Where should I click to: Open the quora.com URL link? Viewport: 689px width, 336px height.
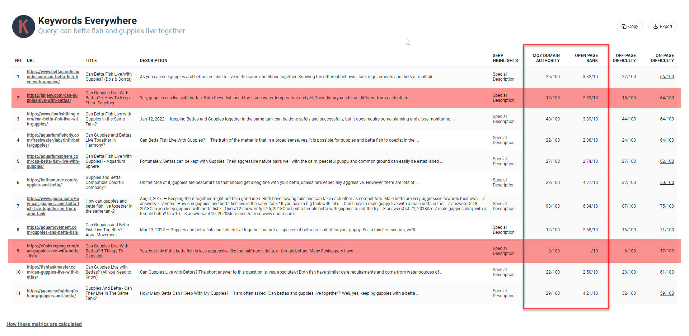click(53, 206)
